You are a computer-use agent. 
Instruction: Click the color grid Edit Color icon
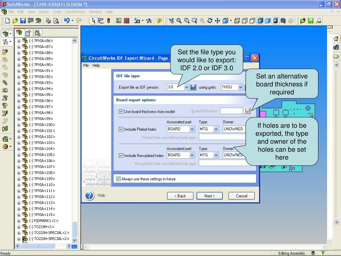pyautogui.click(x=119, y=21)
